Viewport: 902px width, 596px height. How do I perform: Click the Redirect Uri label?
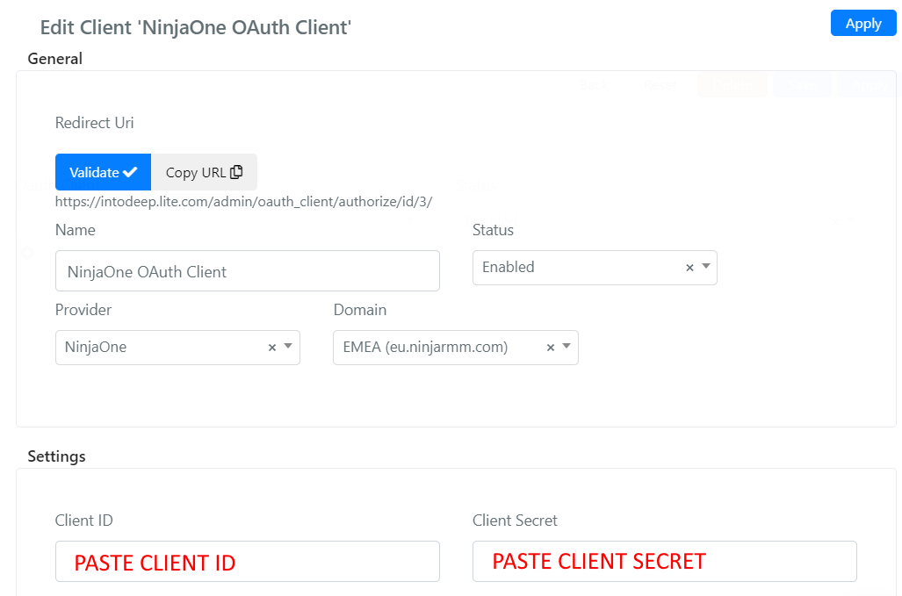pos(94,123)
